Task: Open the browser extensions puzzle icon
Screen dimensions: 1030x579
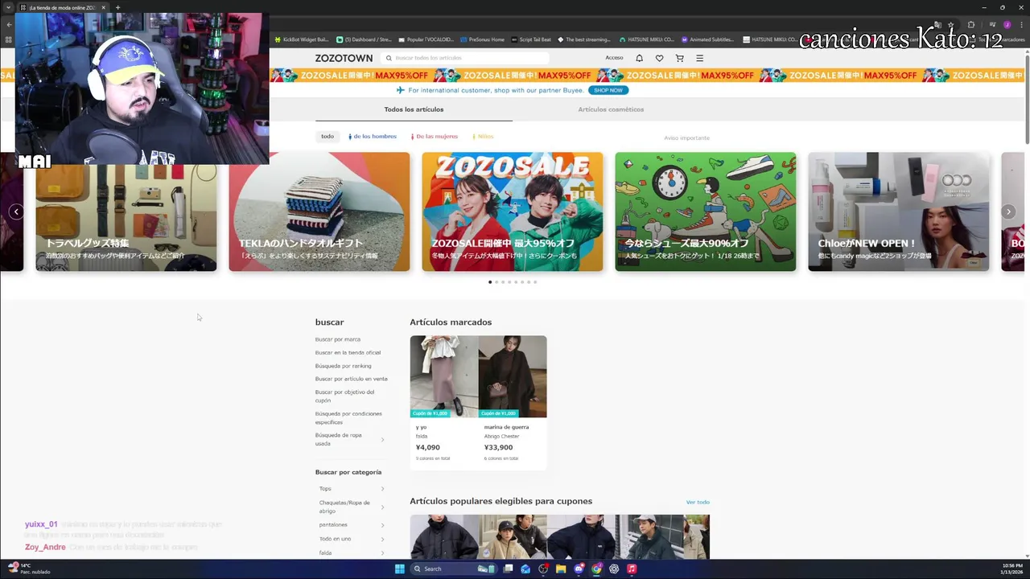Action: (x=971, y=24)
